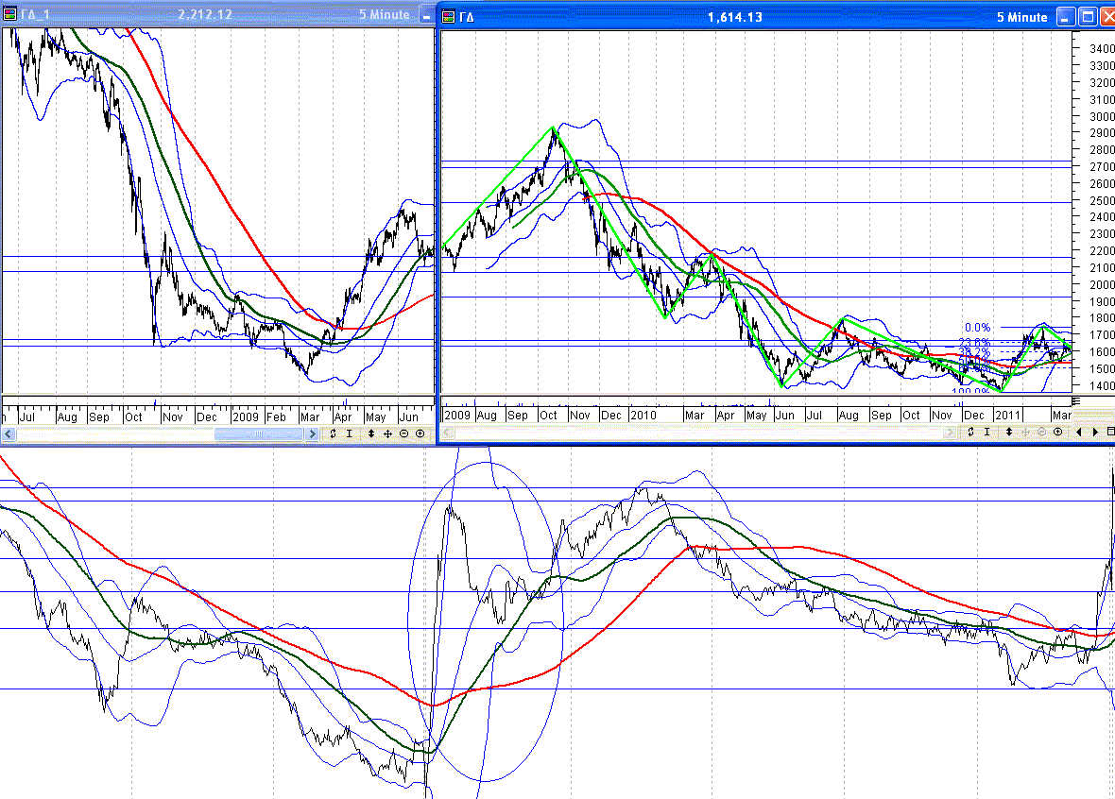Click the scrollbar left arrow in ΓΔ_1 window

coord(9,433)
